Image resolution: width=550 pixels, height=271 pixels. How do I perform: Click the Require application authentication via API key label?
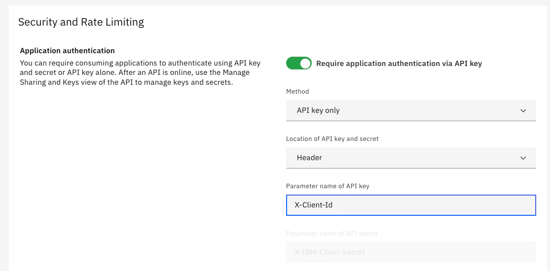click(399, 64)
